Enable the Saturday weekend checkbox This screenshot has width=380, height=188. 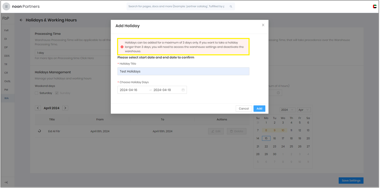[36, 93]
